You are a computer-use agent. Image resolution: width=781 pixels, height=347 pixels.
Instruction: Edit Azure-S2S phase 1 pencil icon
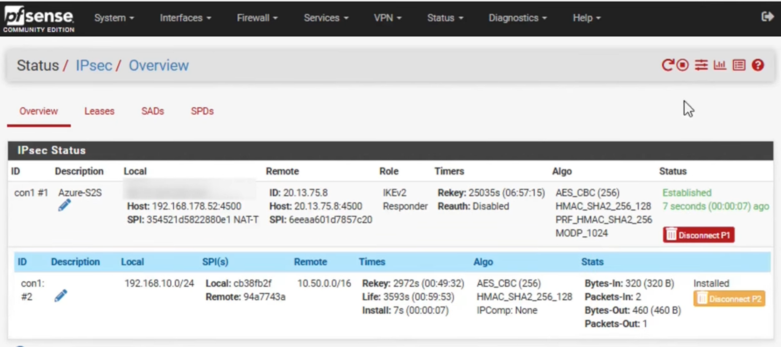pyautogui.click(x=64, y=206)
